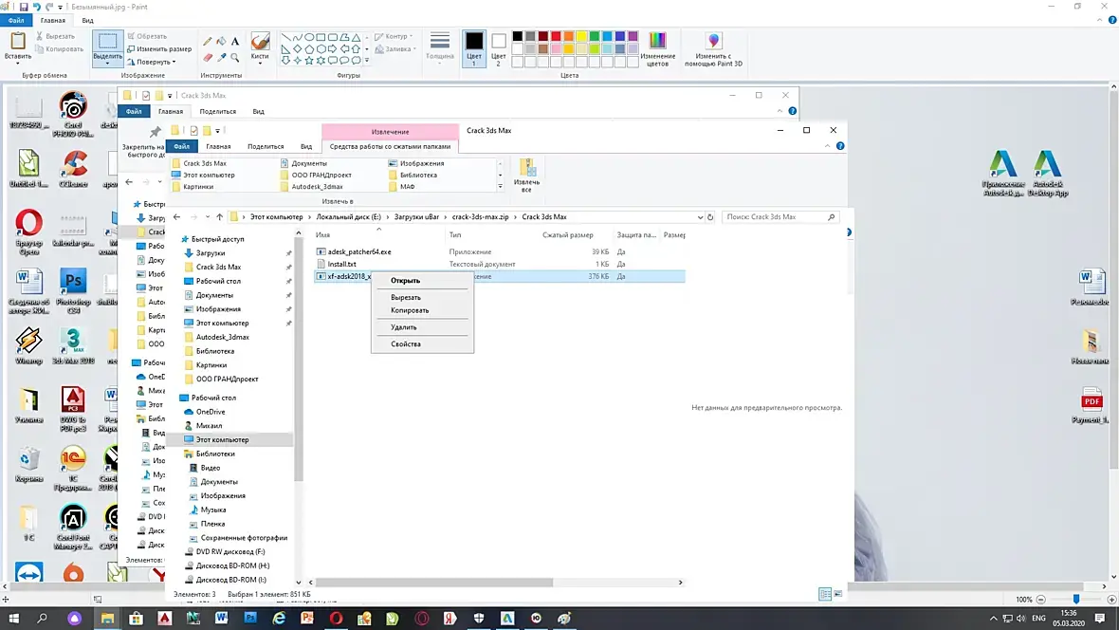Image resolution: width=1119 pixels, height=630 pixels.
Task: Pick the red color in palette
Action: (x=556, y=36)
